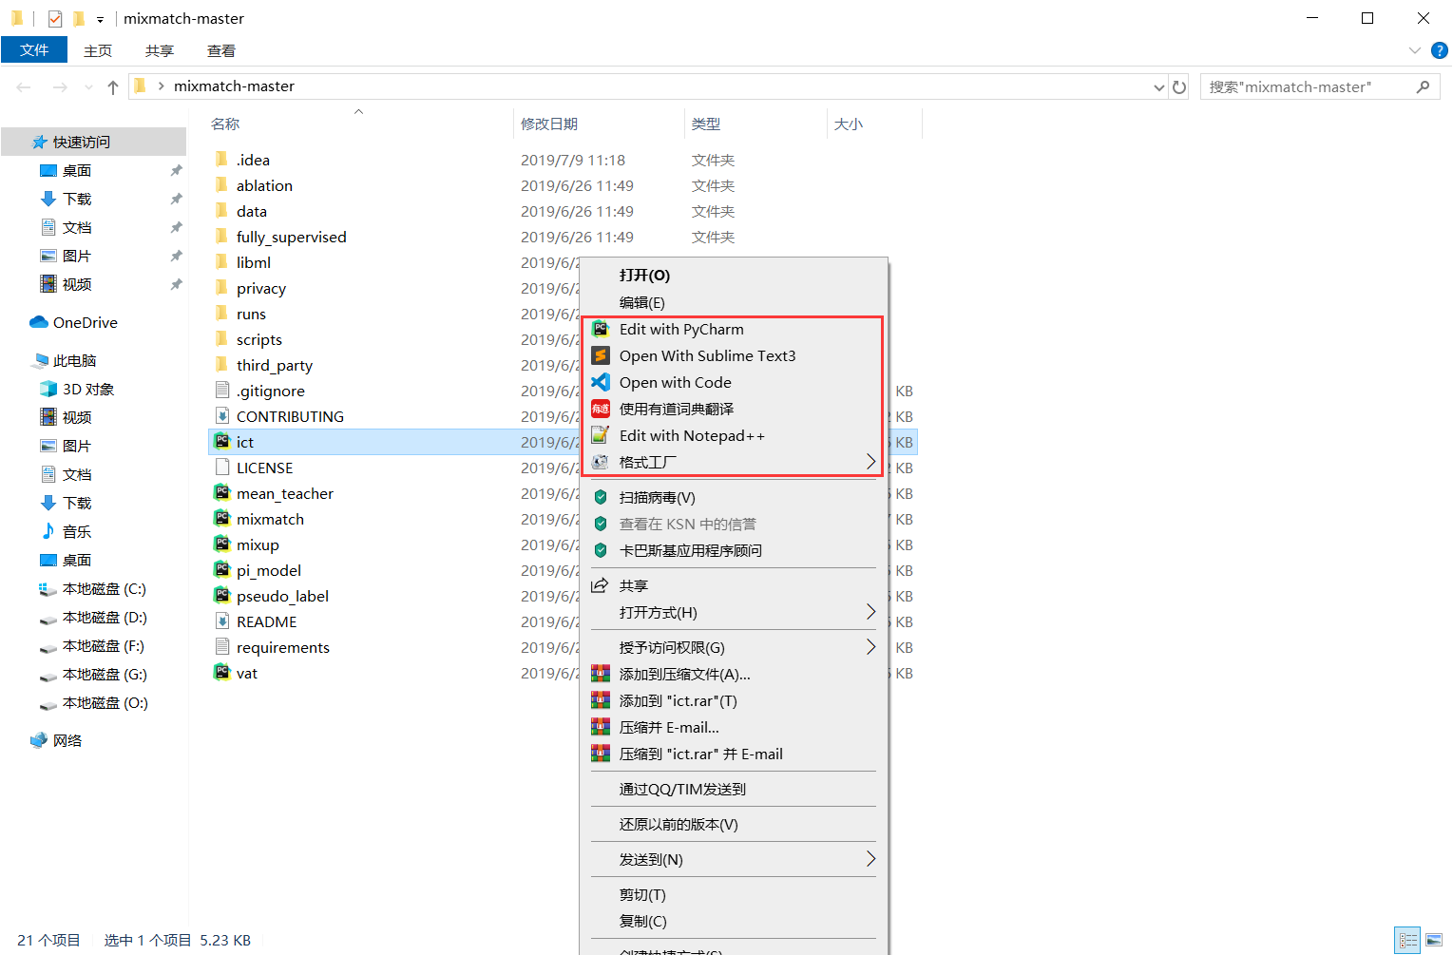Viewport: 1453px width, 955px height.
Task: Click the 网络 network icon in sidebar
Action: [39, 740]
